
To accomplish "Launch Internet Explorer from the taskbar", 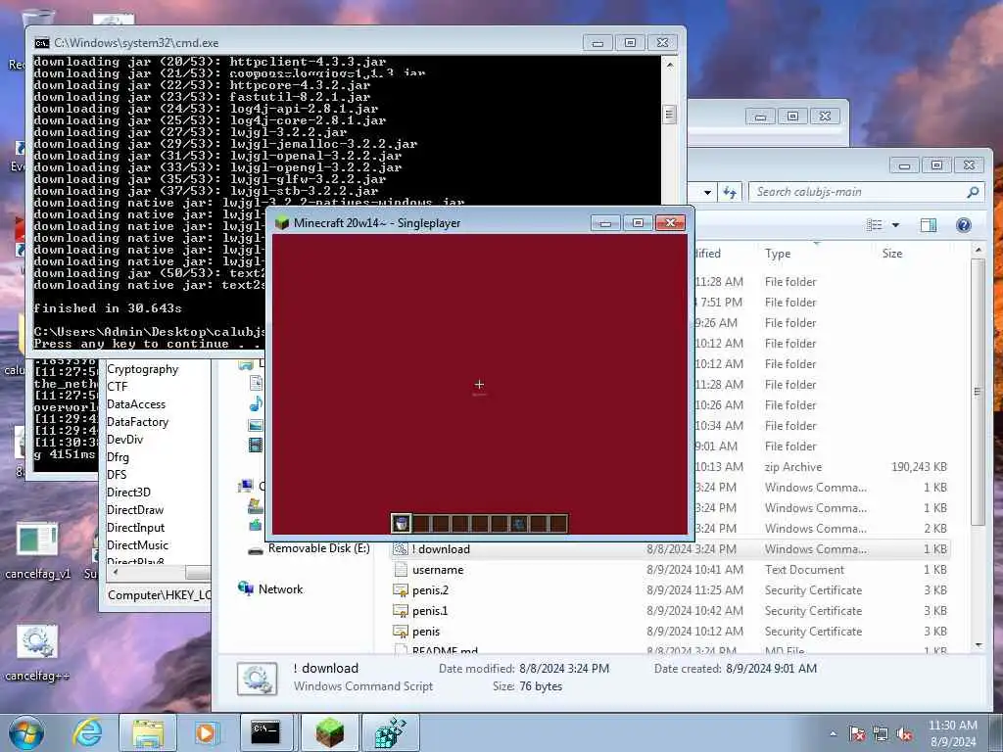I will (87, 732).
